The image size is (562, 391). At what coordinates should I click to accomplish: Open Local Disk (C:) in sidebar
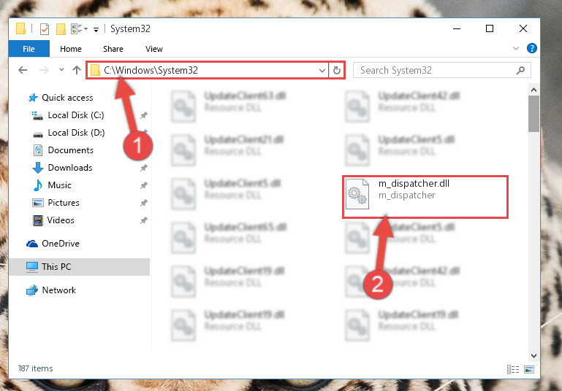pyautogui.click(x=76, y=115)
